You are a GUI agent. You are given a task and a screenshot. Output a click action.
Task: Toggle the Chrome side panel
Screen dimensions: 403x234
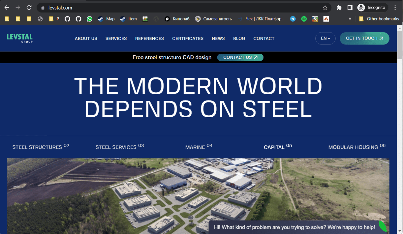pos(350,8)
